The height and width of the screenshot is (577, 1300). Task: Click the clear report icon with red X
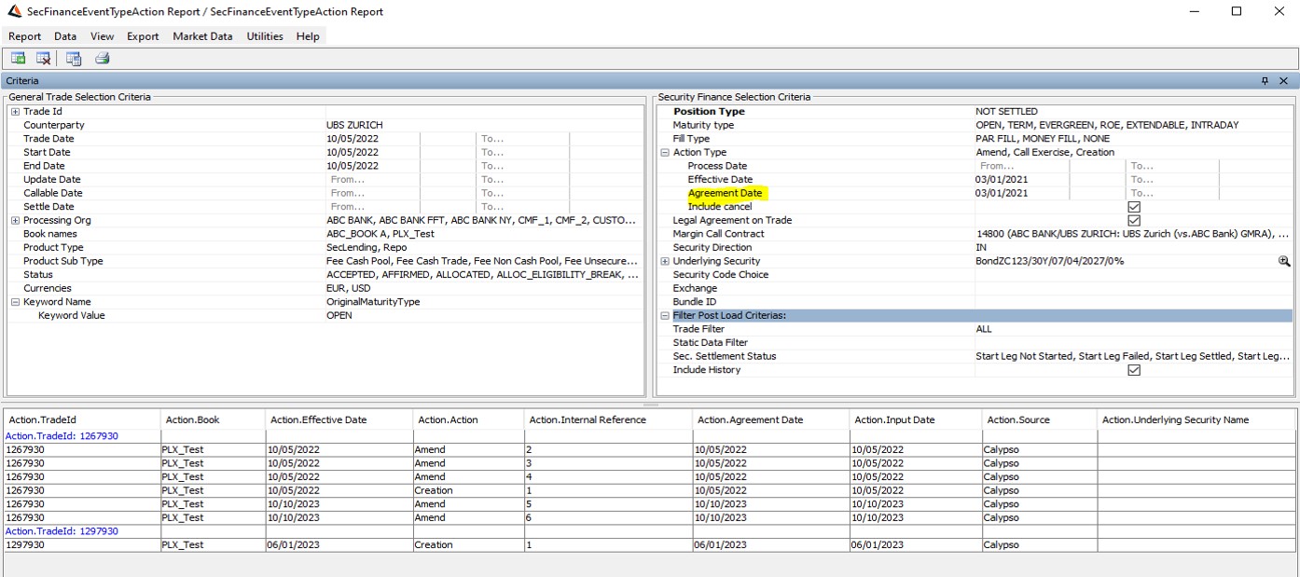coord(43,59)
